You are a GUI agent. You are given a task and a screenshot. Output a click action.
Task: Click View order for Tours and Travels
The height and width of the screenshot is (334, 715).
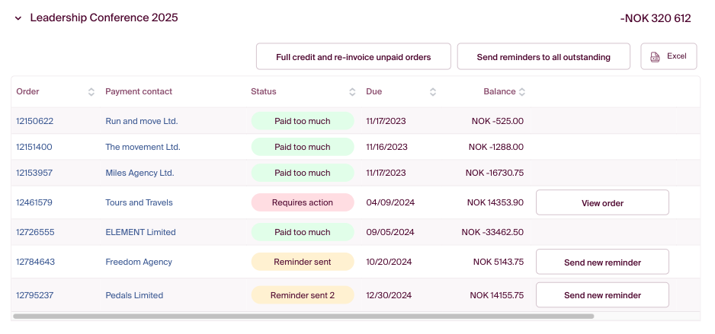(602, 202)
